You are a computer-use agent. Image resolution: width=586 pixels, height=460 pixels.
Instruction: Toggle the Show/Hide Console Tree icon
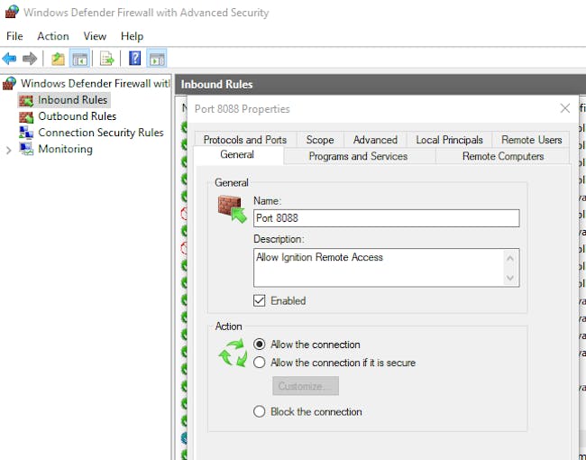79,59
